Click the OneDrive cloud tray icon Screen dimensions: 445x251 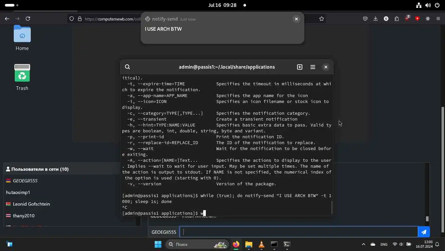click(373, 244)
